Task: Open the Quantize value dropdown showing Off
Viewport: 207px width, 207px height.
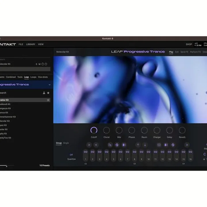Action: click(x=71, y=155)
